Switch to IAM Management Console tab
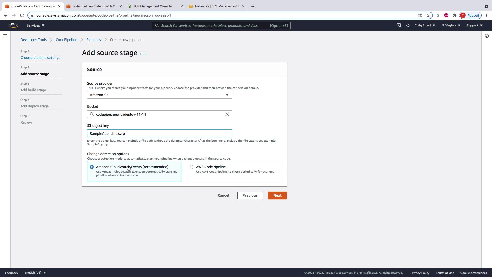This screenshot has width=492, height=277. click(153, 6)
